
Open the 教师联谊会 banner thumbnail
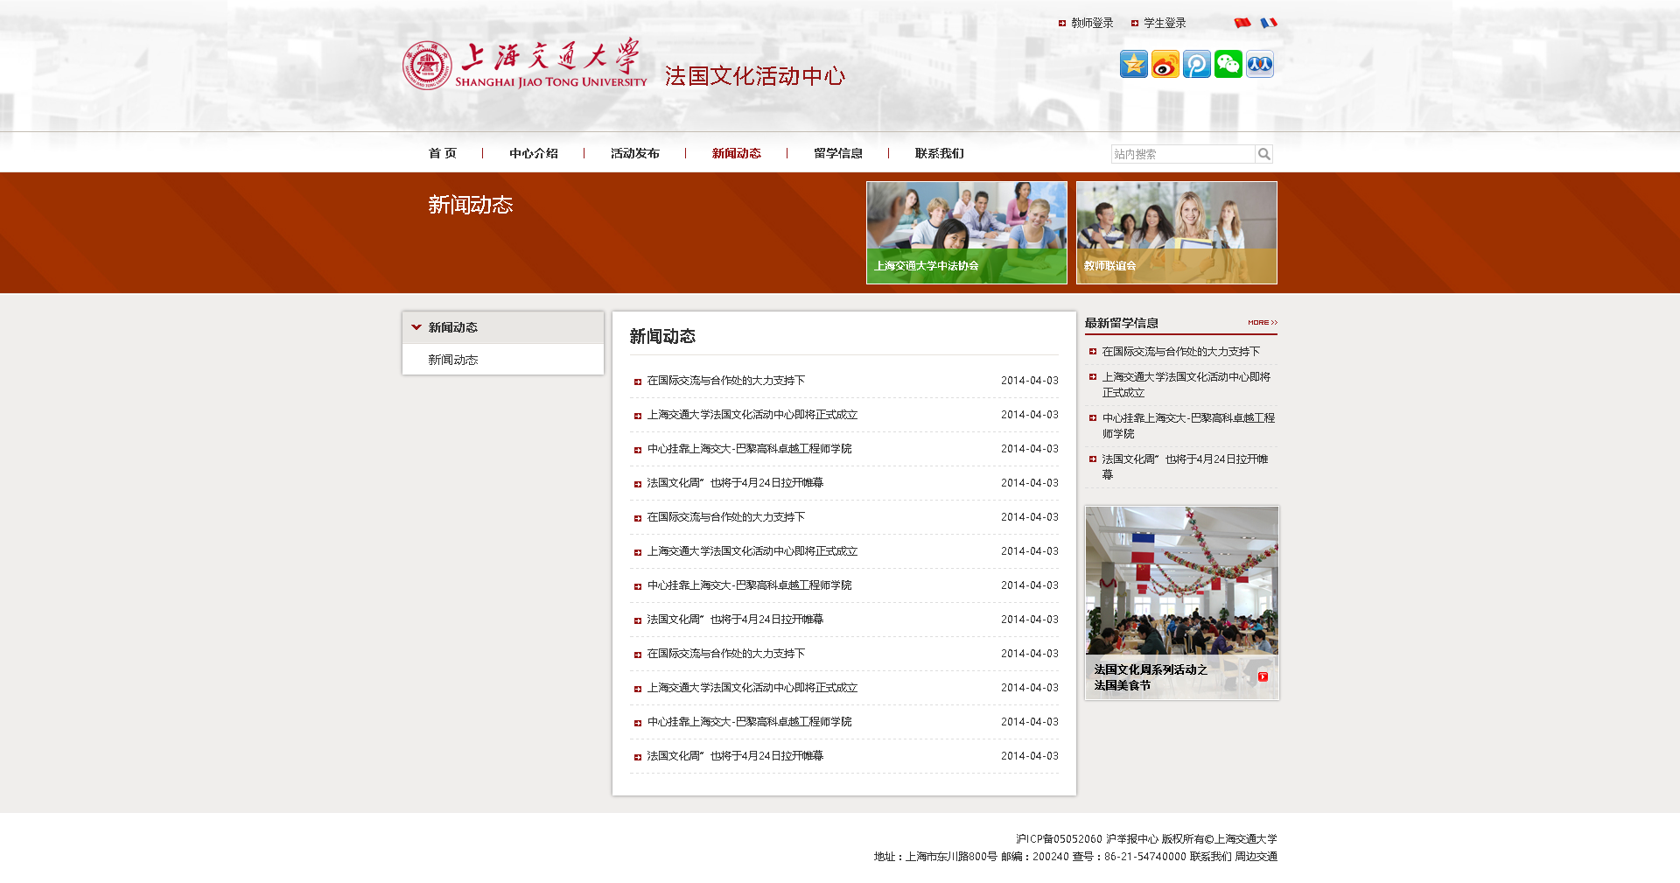coord(1176,232)
